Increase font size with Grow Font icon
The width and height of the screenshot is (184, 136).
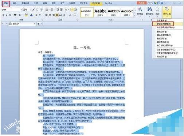[x=34, y=10]
